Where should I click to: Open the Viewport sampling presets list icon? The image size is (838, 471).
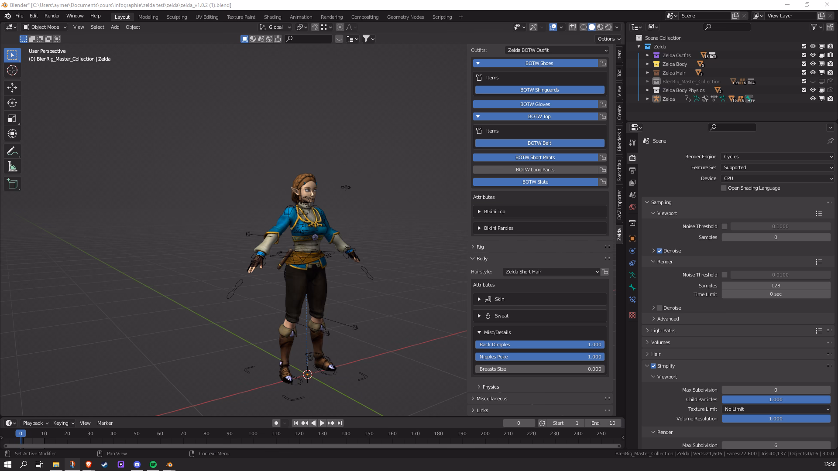point(818,214)
